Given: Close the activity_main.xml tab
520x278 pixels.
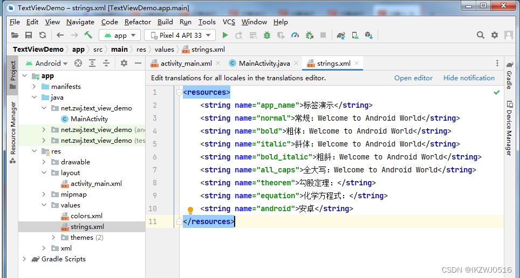Looking at the screenshot, I should pos(218,63).
